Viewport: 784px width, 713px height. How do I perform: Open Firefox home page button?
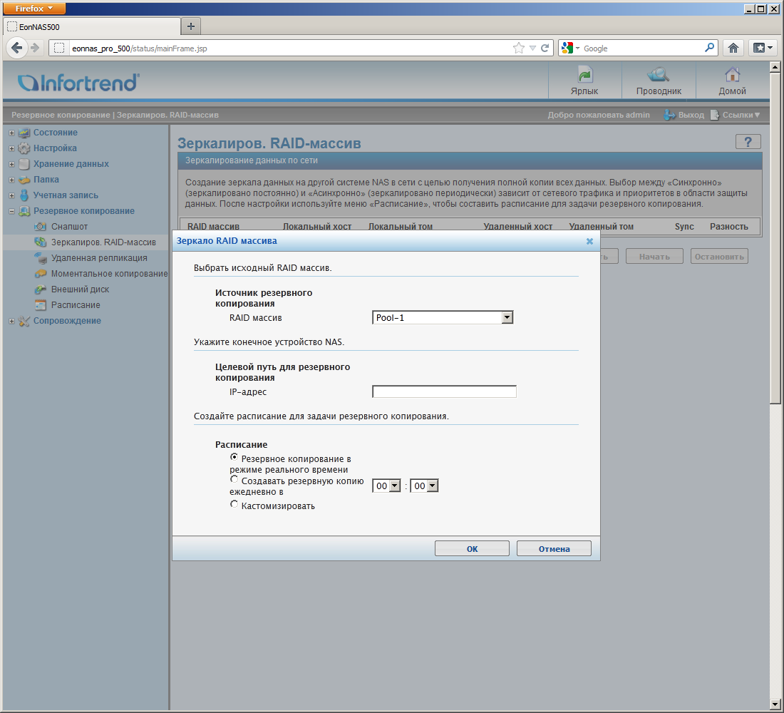pyautogui.click(x=733, y=48)
